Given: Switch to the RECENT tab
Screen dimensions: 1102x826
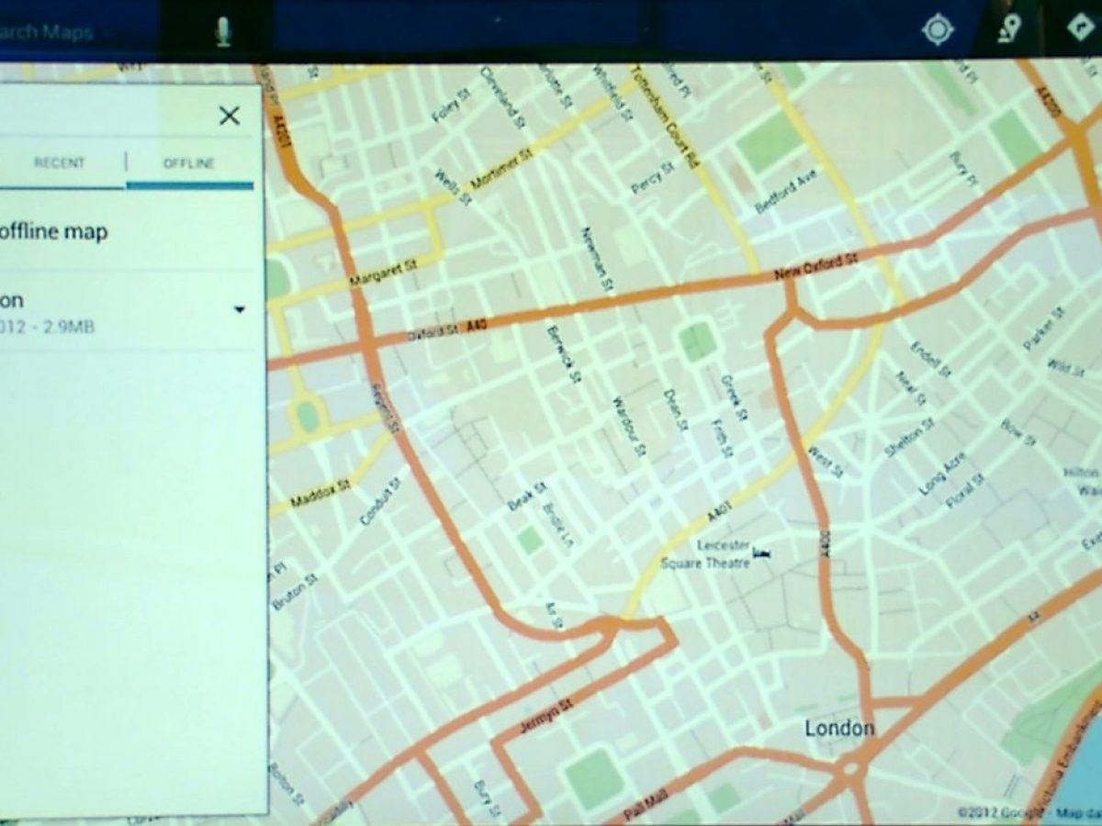Looking at the screenshot, I should pos(60,163).
